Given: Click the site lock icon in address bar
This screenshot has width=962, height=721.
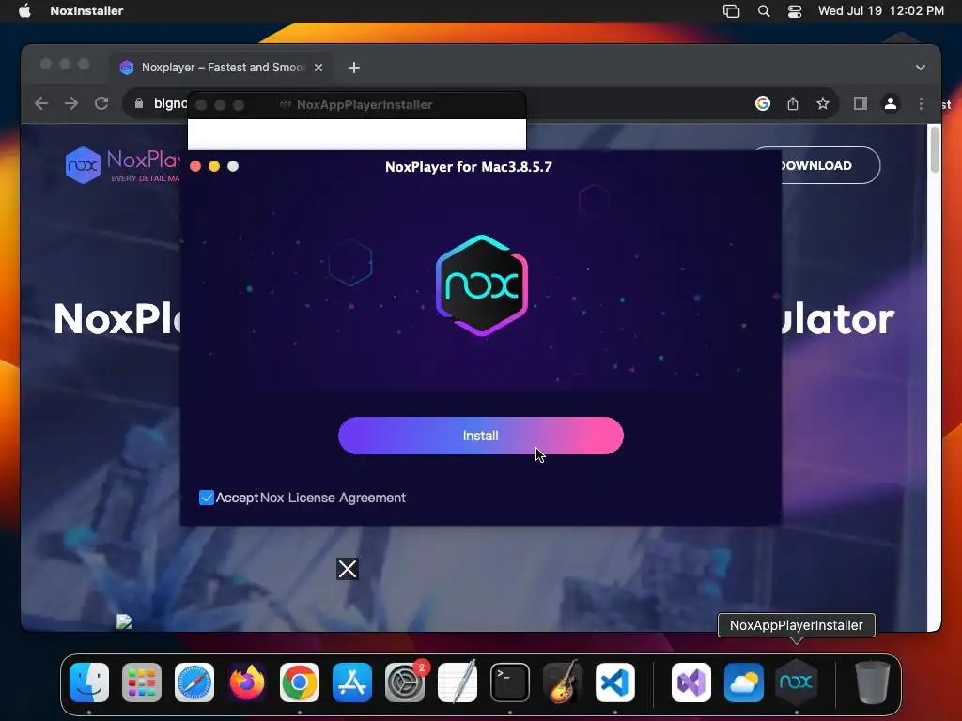Looking at the screenshot, I should click(139, 103).
